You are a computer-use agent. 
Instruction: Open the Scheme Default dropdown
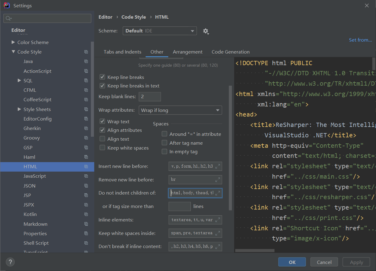[x=160, y=31]
